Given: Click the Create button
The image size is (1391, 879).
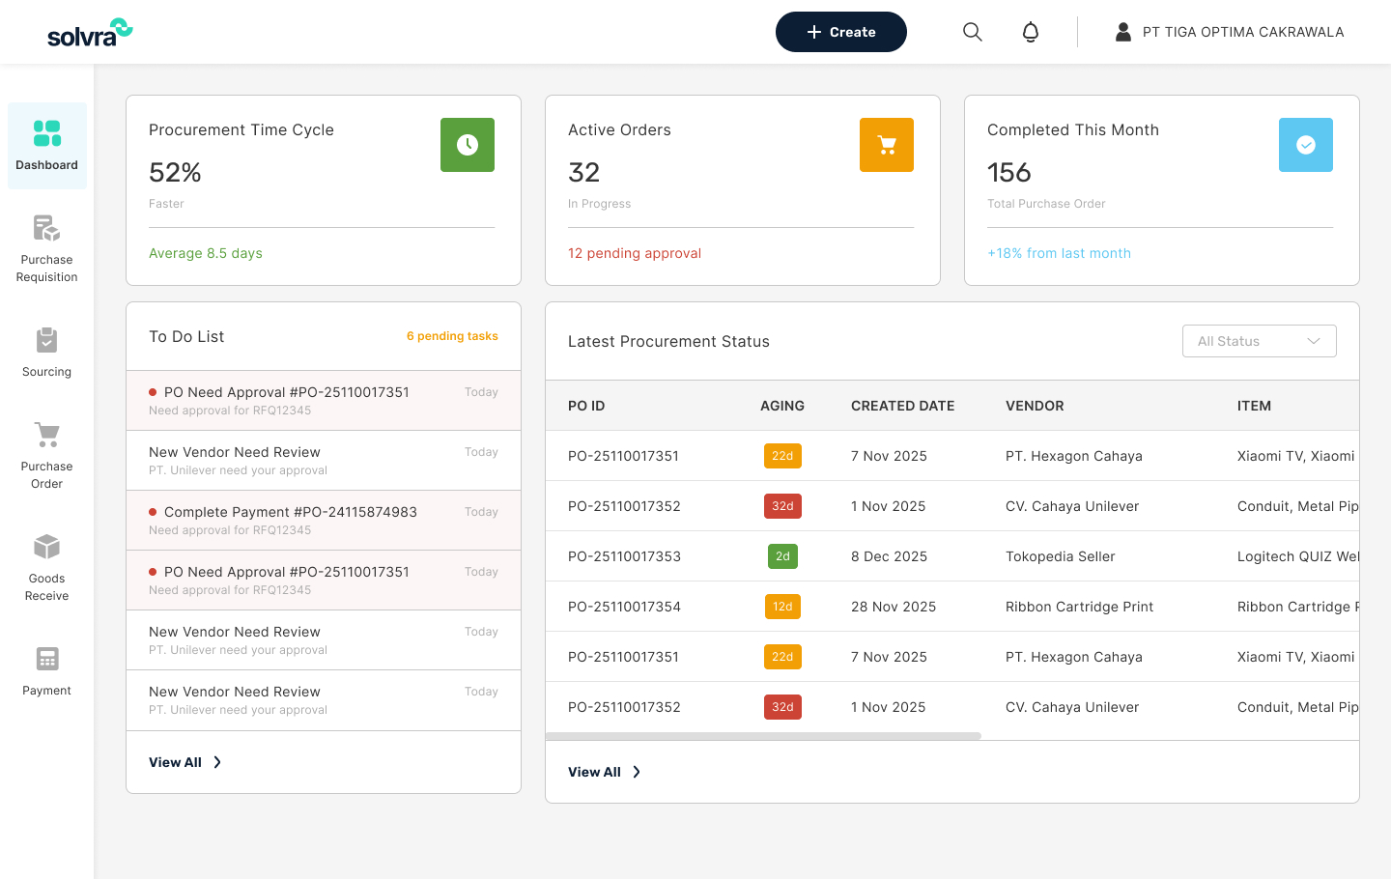Looking at the screenshot, I should tap(840, 31).
